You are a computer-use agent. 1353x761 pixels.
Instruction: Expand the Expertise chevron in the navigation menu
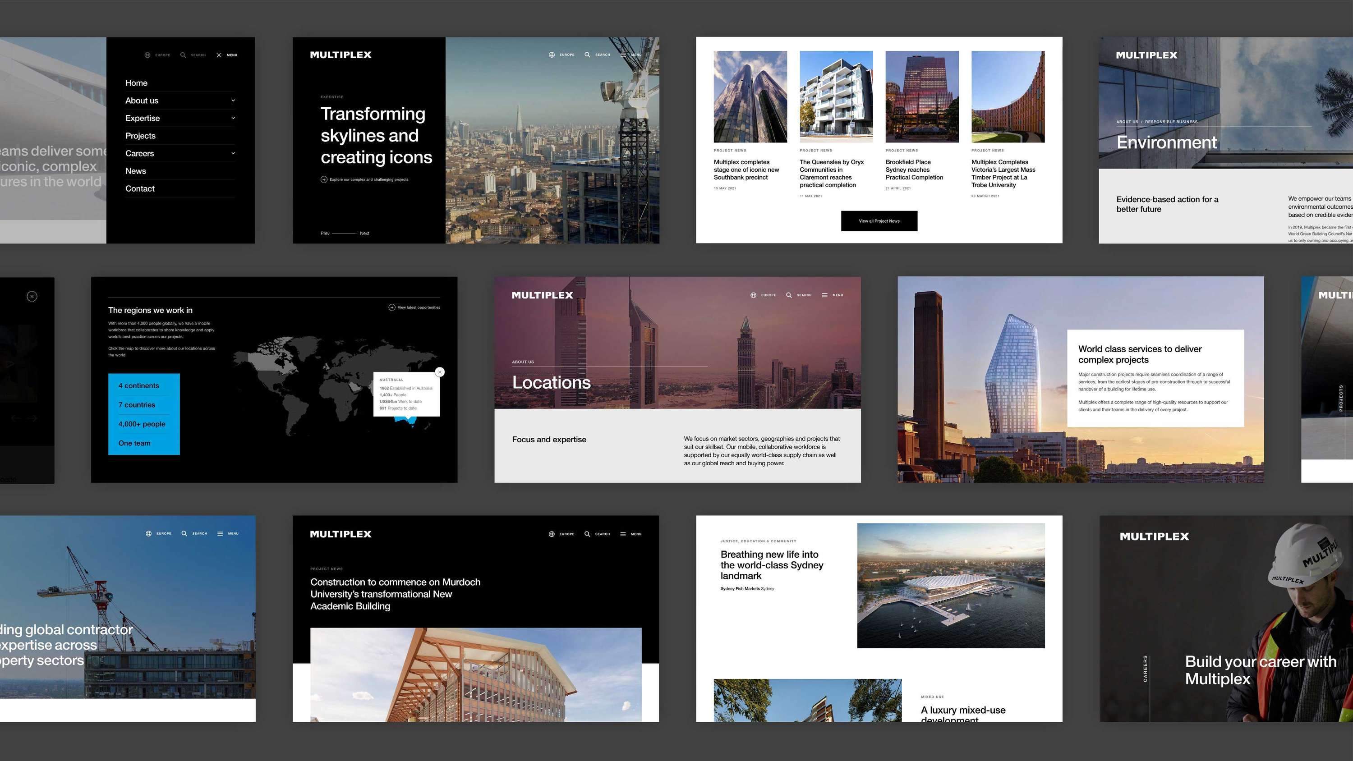[x=233, y=118]
